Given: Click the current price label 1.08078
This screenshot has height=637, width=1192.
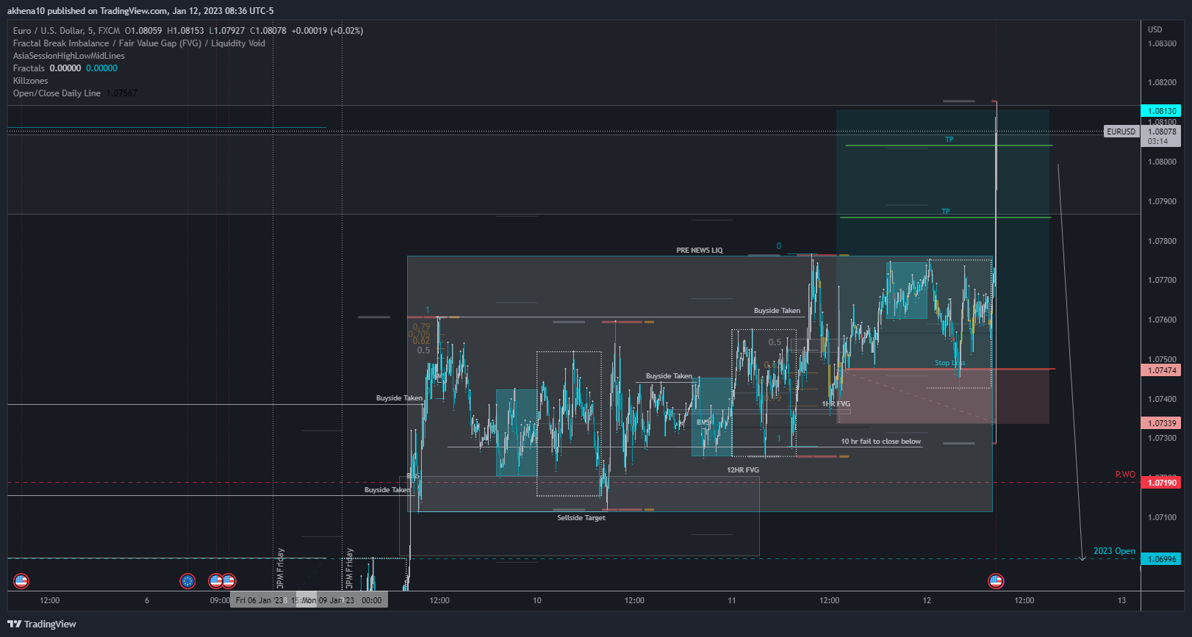Looking at the screenshot, I should pos(1161,132).
